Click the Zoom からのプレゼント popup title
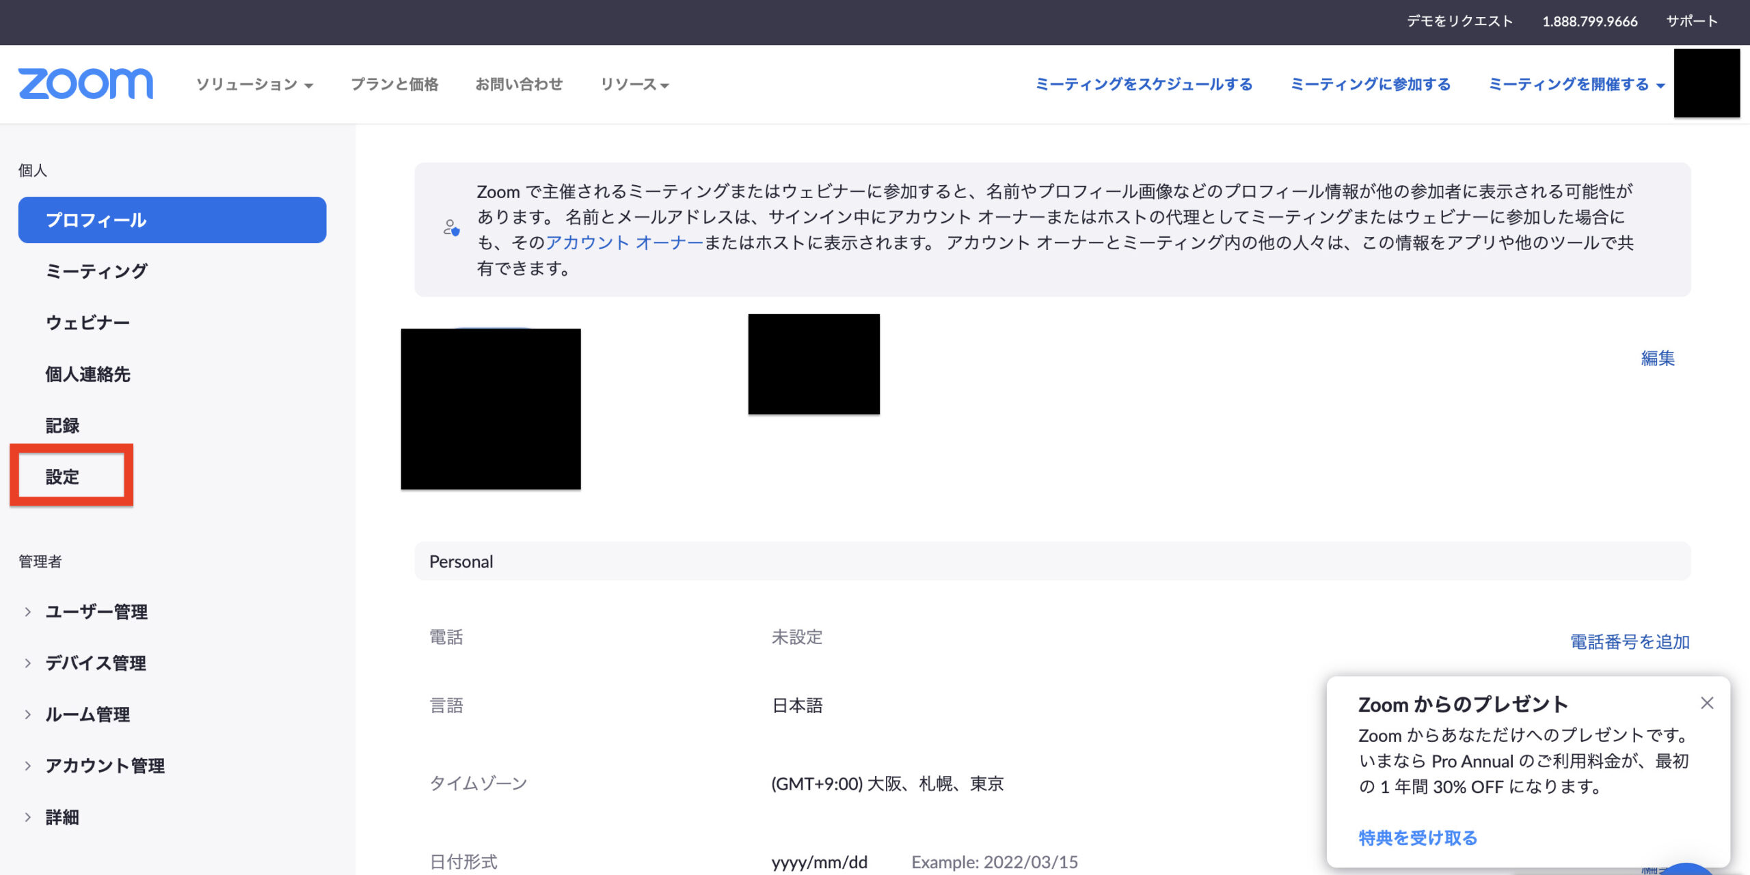This screenshot has height=875, width=1750. pos(1463,704)
